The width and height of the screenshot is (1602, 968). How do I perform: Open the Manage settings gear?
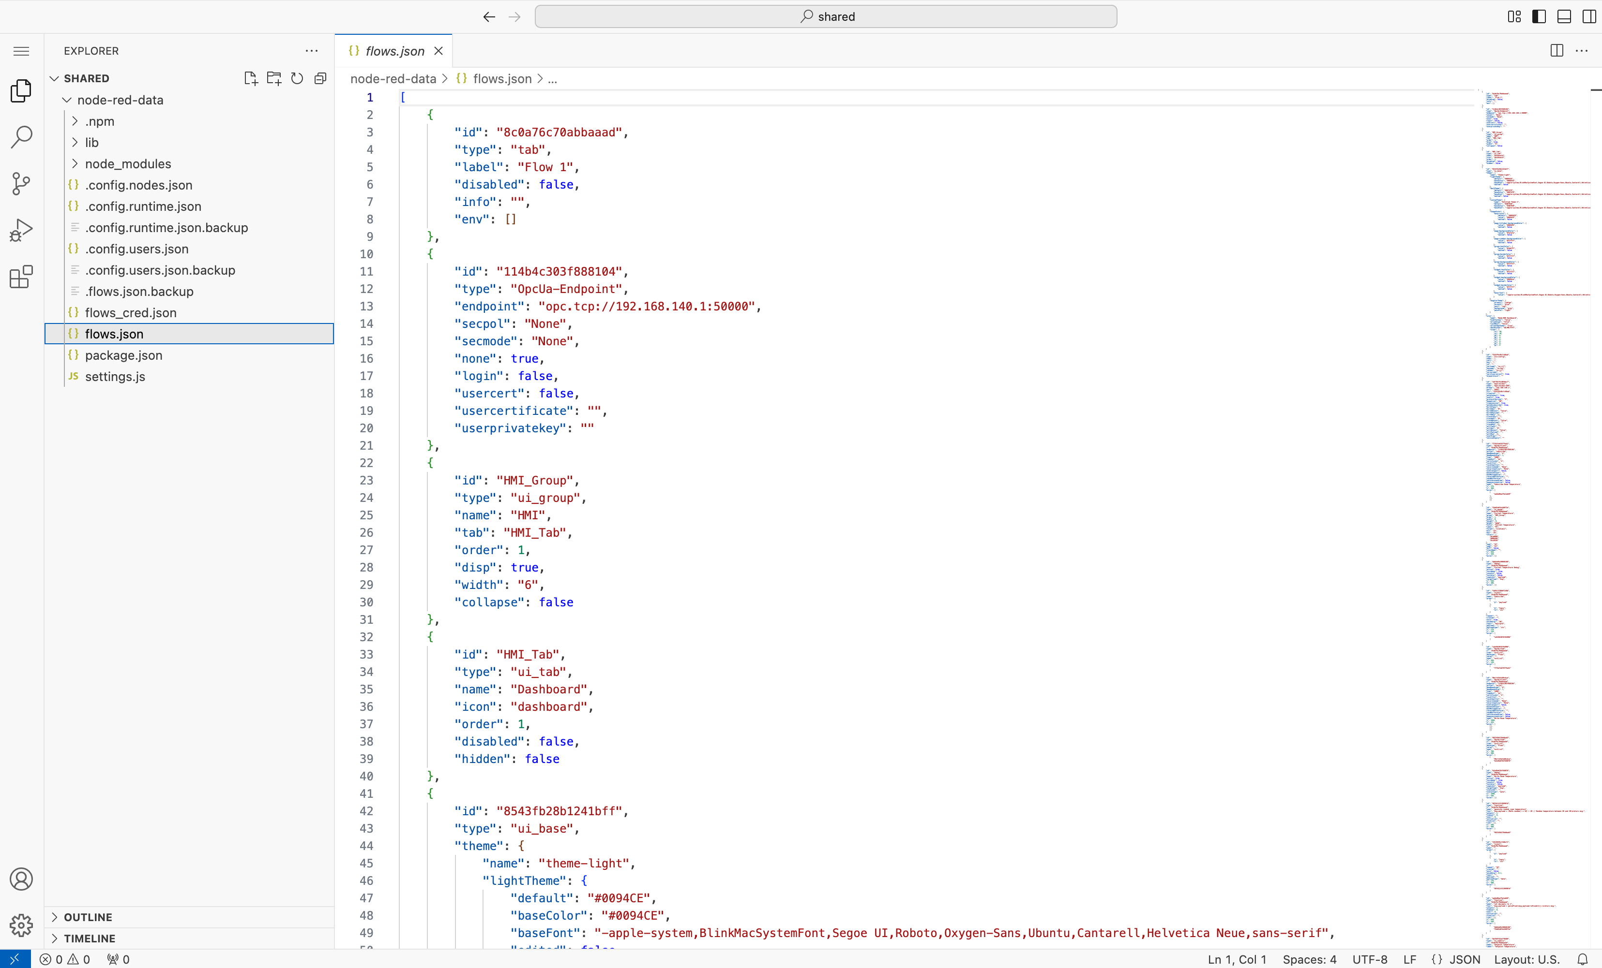[x=21, y=924]
